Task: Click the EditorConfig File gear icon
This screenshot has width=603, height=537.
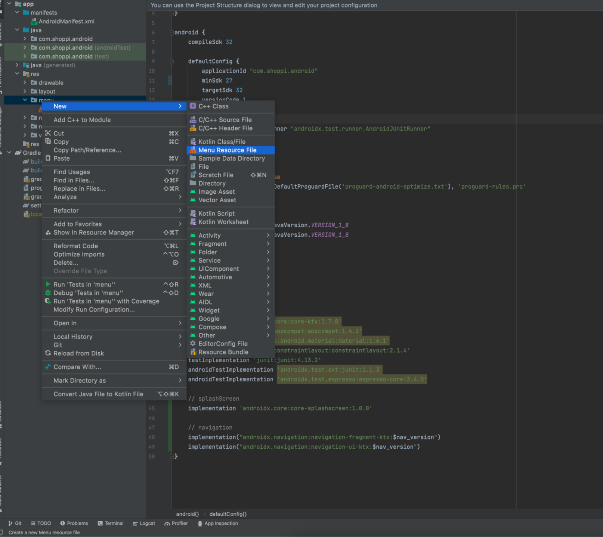Action: pos(193,343)
